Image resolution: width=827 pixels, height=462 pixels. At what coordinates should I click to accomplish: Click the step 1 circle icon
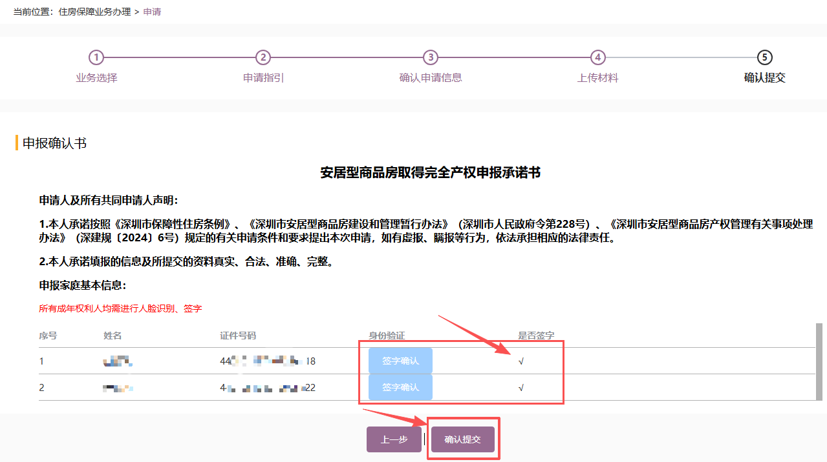[x=96, y=57]
